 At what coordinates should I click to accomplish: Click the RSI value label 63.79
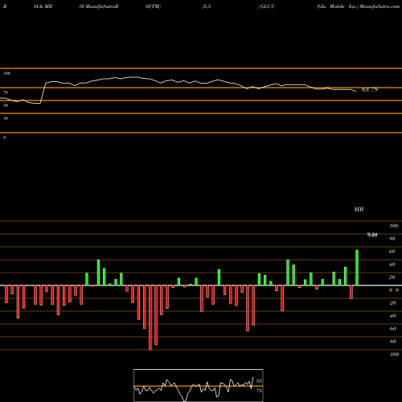click(x=370, y=89)
